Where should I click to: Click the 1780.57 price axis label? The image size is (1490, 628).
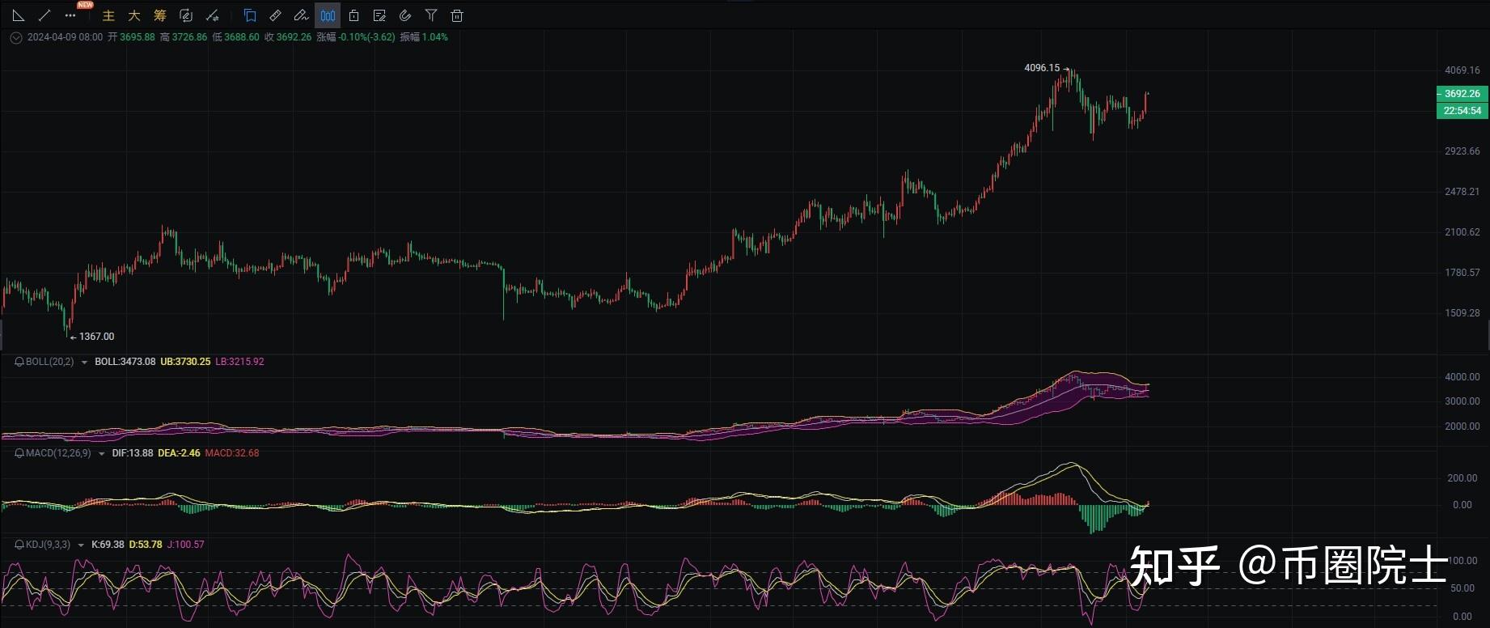(1462, 273)
